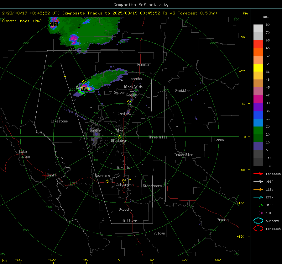Click the dBZ legend heading

coord(266,17)
